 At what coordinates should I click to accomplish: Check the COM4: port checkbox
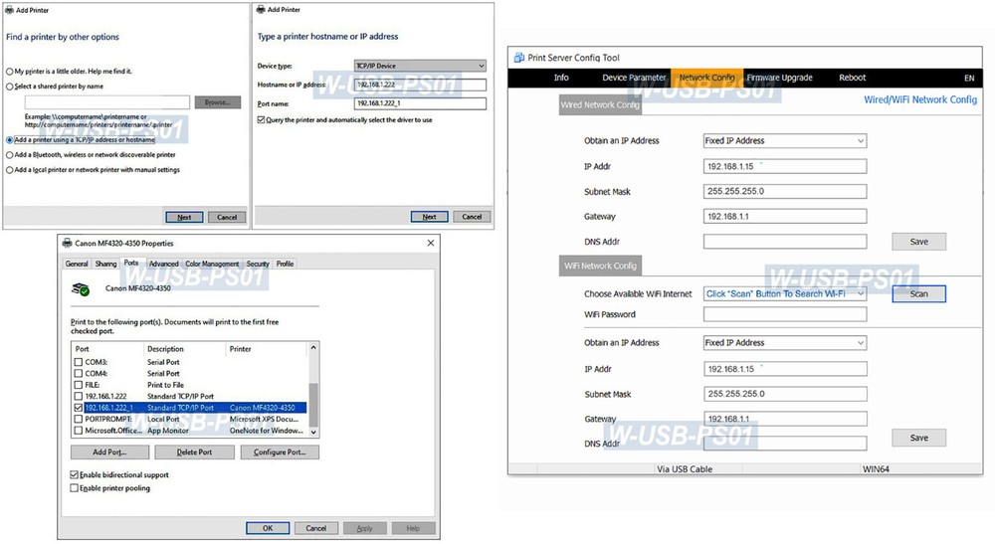click(79, 374)
